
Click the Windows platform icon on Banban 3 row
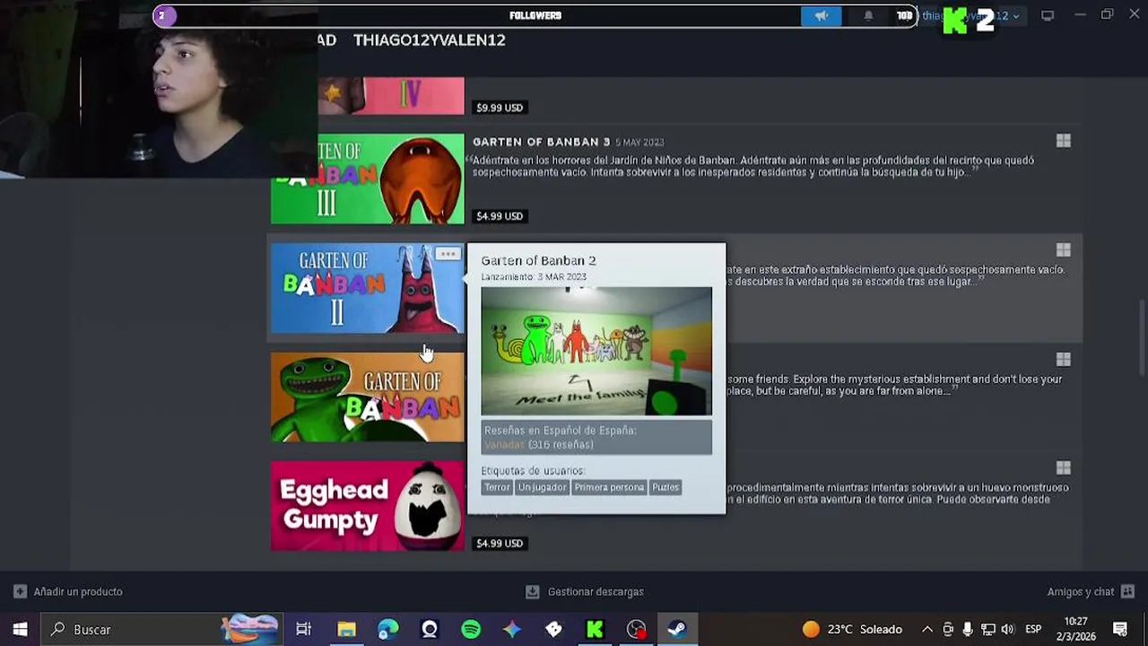[1064, 141]
